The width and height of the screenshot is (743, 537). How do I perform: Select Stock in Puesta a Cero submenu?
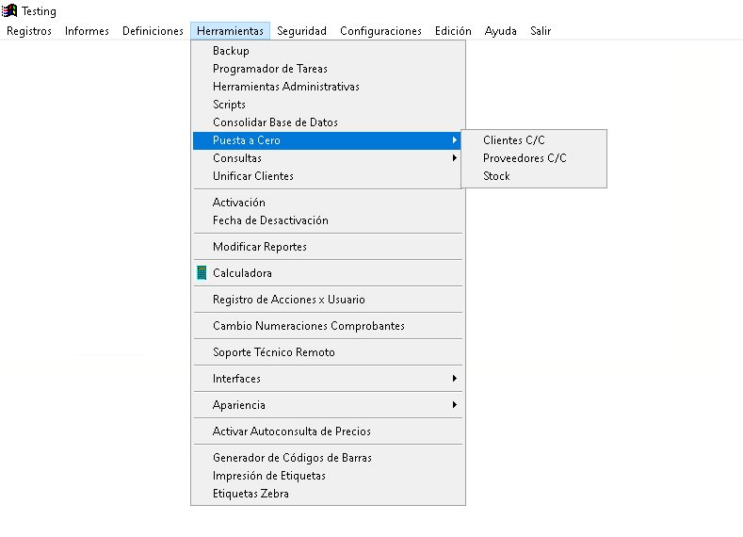tap(496, 176)
